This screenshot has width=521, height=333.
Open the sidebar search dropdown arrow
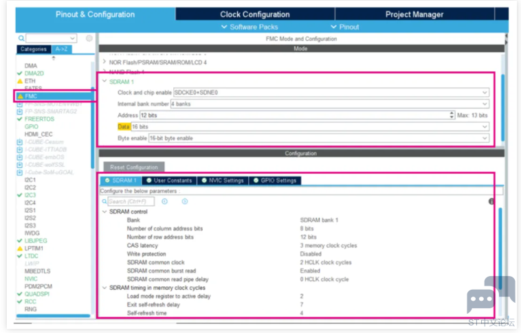tap(72, 38)
